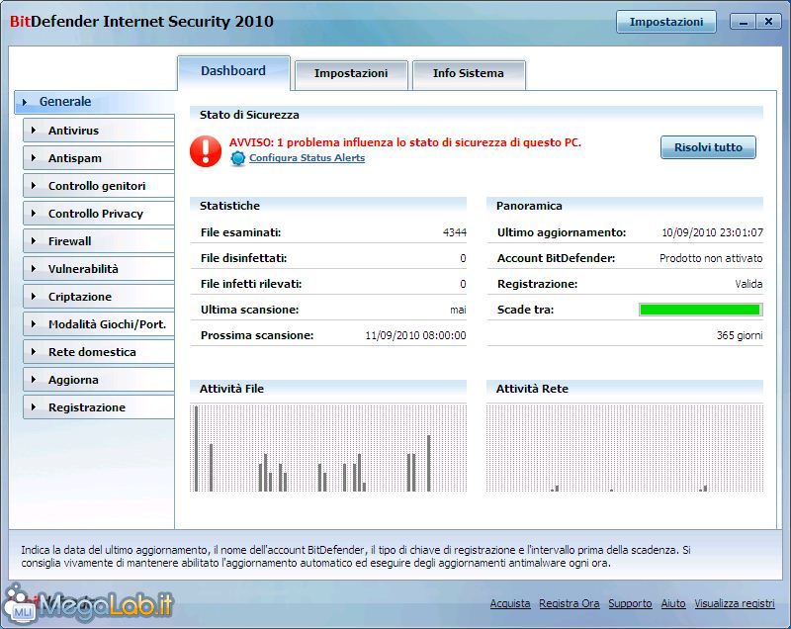
Task: Click the Prossima scansione date 11/09/2010 08:00:00
Action: 415,335
